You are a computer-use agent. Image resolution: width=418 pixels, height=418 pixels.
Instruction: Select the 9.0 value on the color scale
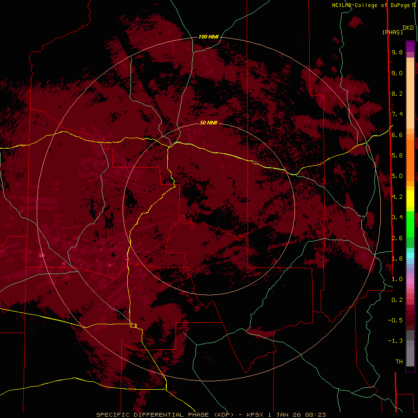click(397, 73)
